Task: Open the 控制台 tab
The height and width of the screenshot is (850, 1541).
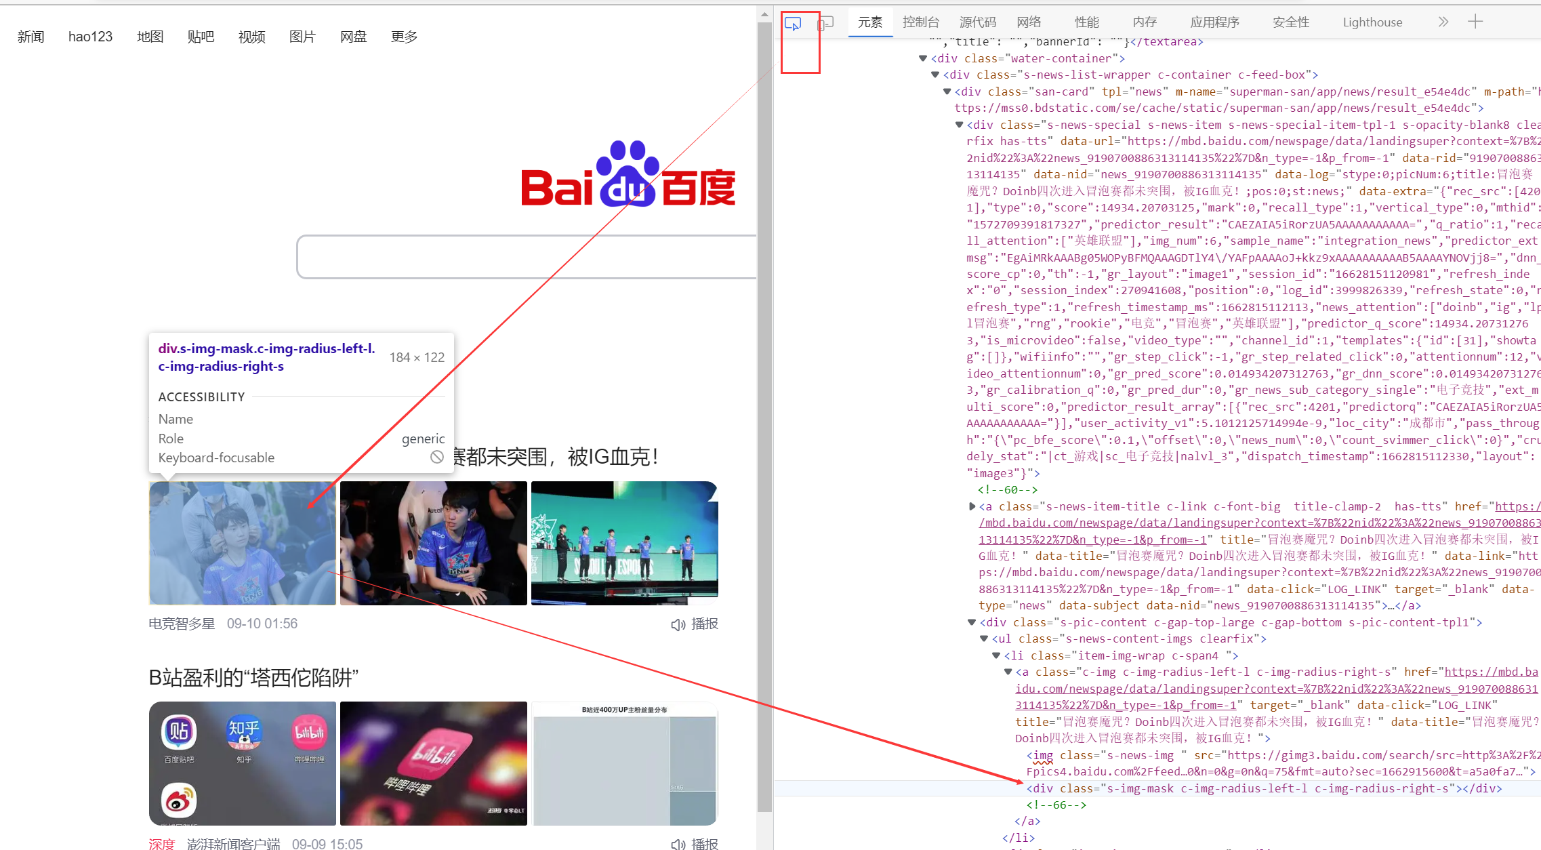Action: (x=921, y=22)
